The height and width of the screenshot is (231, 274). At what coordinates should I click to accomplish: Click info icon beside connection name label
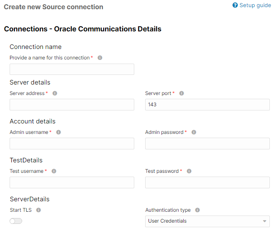[x=100, y=58]
